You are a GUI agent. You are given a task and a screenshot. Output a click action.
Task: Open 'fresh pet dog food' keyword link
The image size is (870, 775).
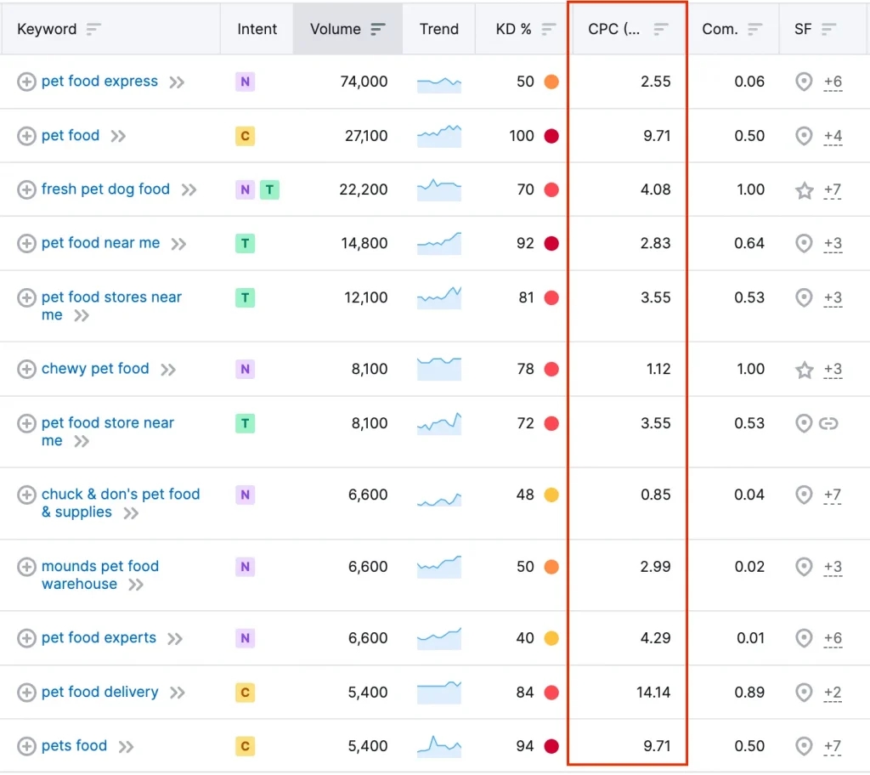click(105, 190)
